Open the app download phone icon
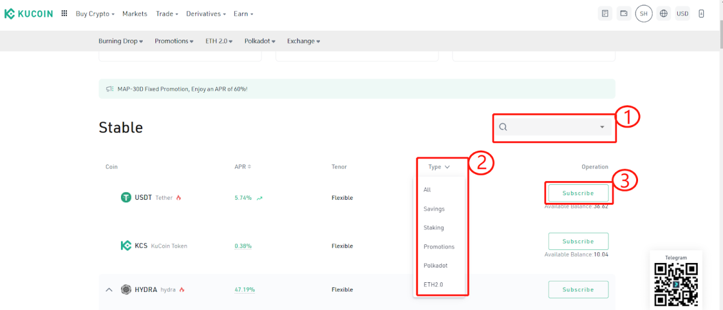Image resolution: width=723 pixels, height=310 pixels. [x=701, y=13]
